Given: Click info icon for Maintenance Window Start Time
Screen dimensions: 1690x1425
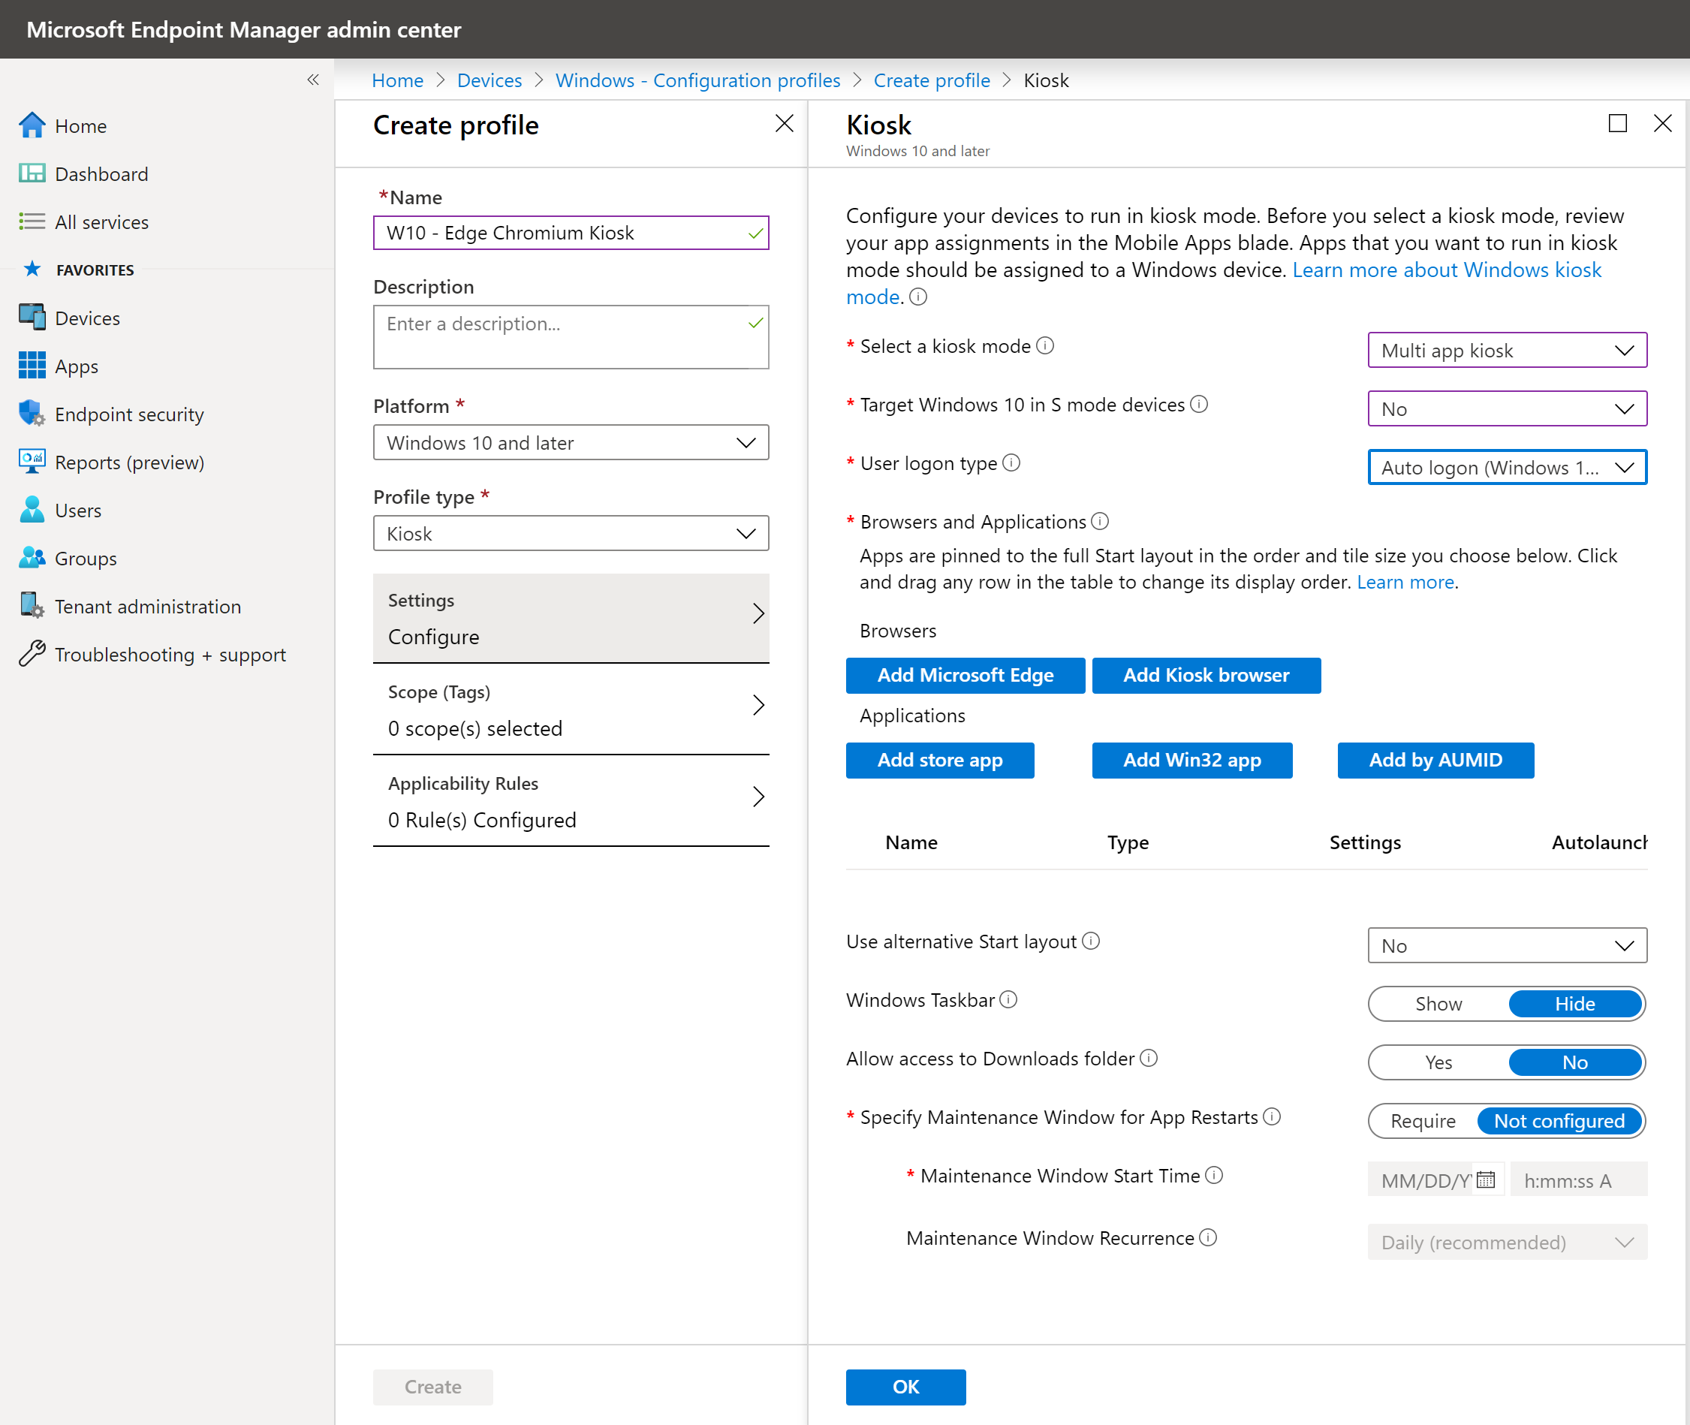Looking at the screenshot, I should click(x=1213, y=1176).
